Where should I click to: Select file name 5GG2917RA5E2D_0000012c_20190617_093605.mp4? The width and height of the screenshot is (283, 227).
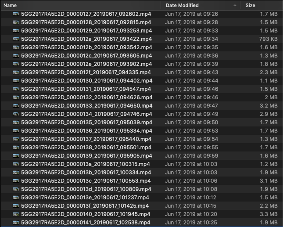tap(86, 56)
